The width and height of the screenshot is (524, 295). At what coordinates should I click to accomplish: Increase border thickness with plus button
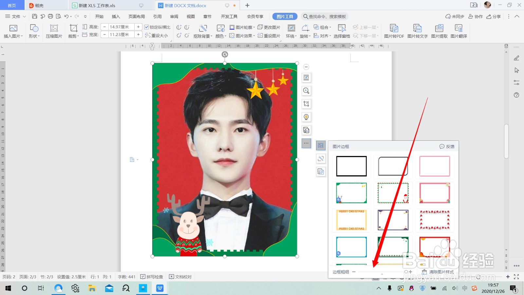coord(410,272)
